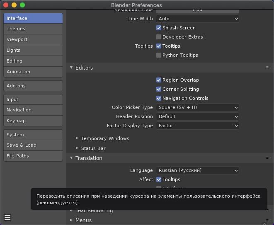The image size is (274, 225).
Task: Minimize the Blender Preferences window
Action: tap(14, 5)
